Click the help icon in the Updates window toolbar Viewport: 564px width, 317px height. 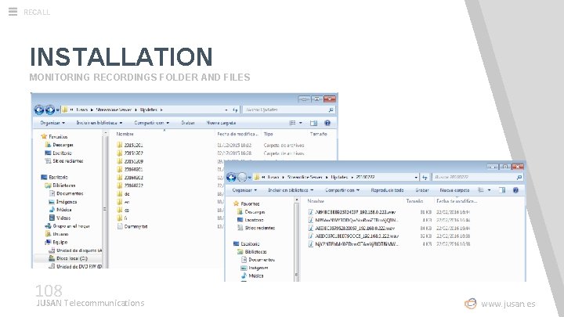[327, 123]
